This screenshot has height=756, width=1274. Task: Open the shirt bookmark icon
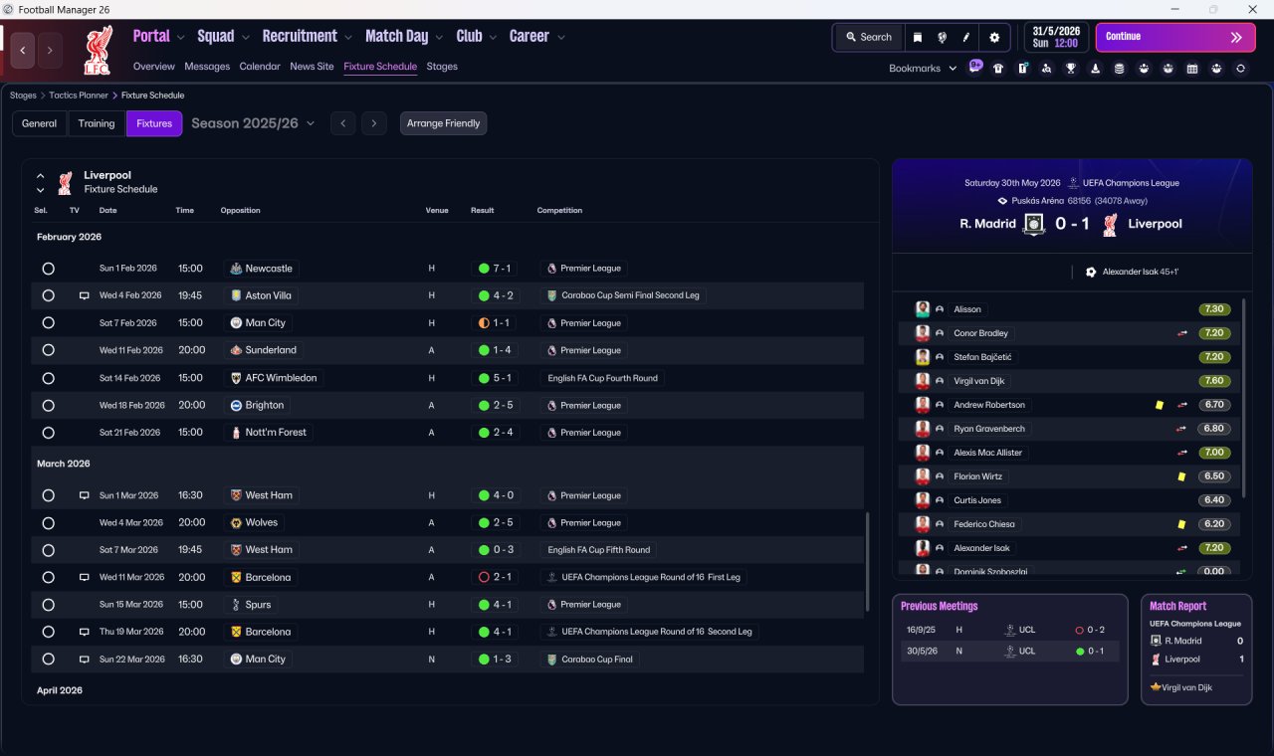pyautogui.click(x=998, y=69)
